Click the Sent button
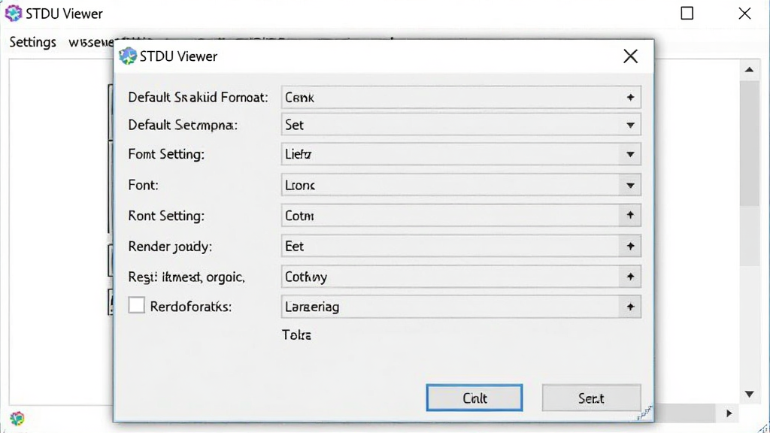The image size is (770, 433). coord(591,398)
